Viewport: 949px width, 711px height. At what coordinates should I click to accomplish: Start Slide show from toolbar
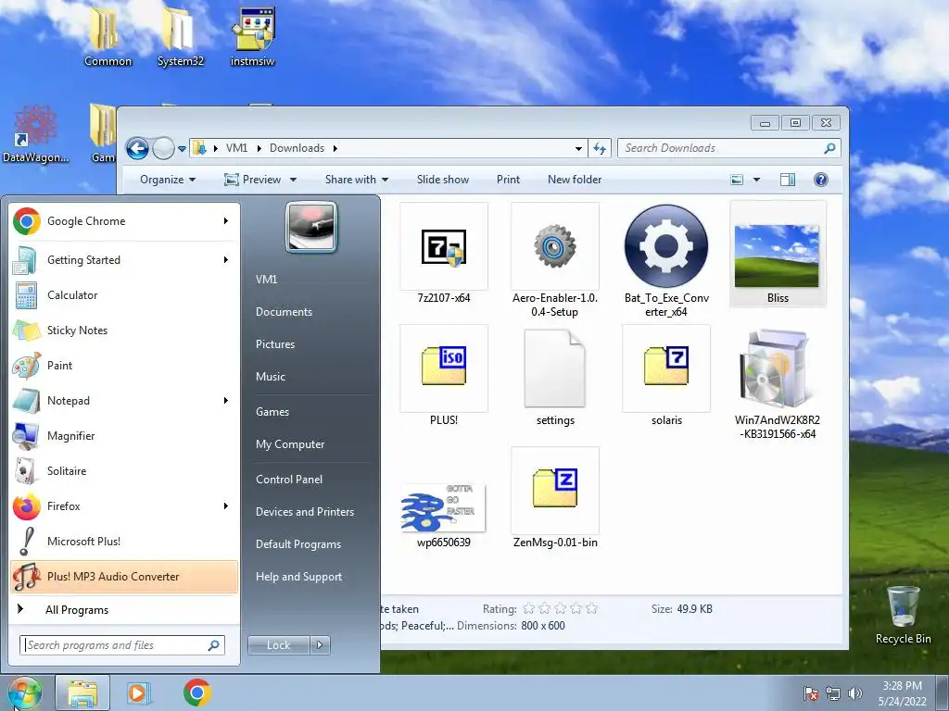pyautogui.click(x=442, y=180)
